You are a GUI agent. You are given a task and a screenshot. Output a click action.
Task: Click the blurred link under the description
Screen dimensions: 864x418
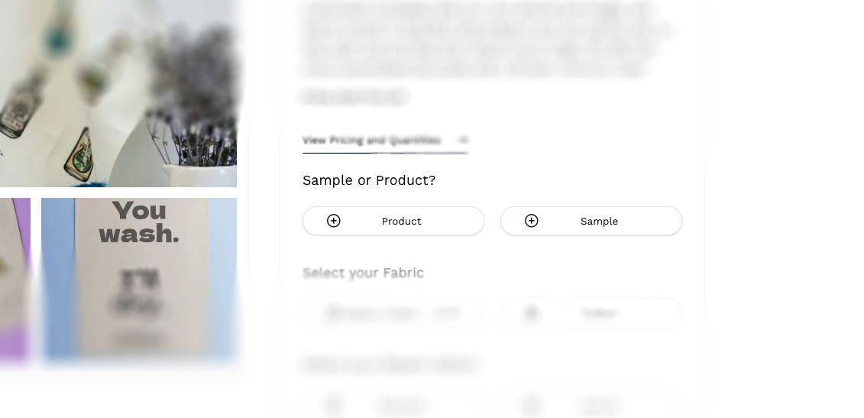(354, 97)
